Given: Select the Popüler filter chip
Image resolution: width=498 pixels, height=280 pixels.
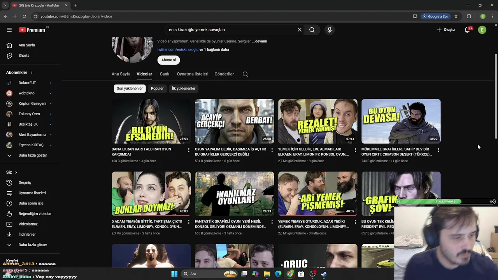Looking at the screenshot, I should (x=157, y=88).
